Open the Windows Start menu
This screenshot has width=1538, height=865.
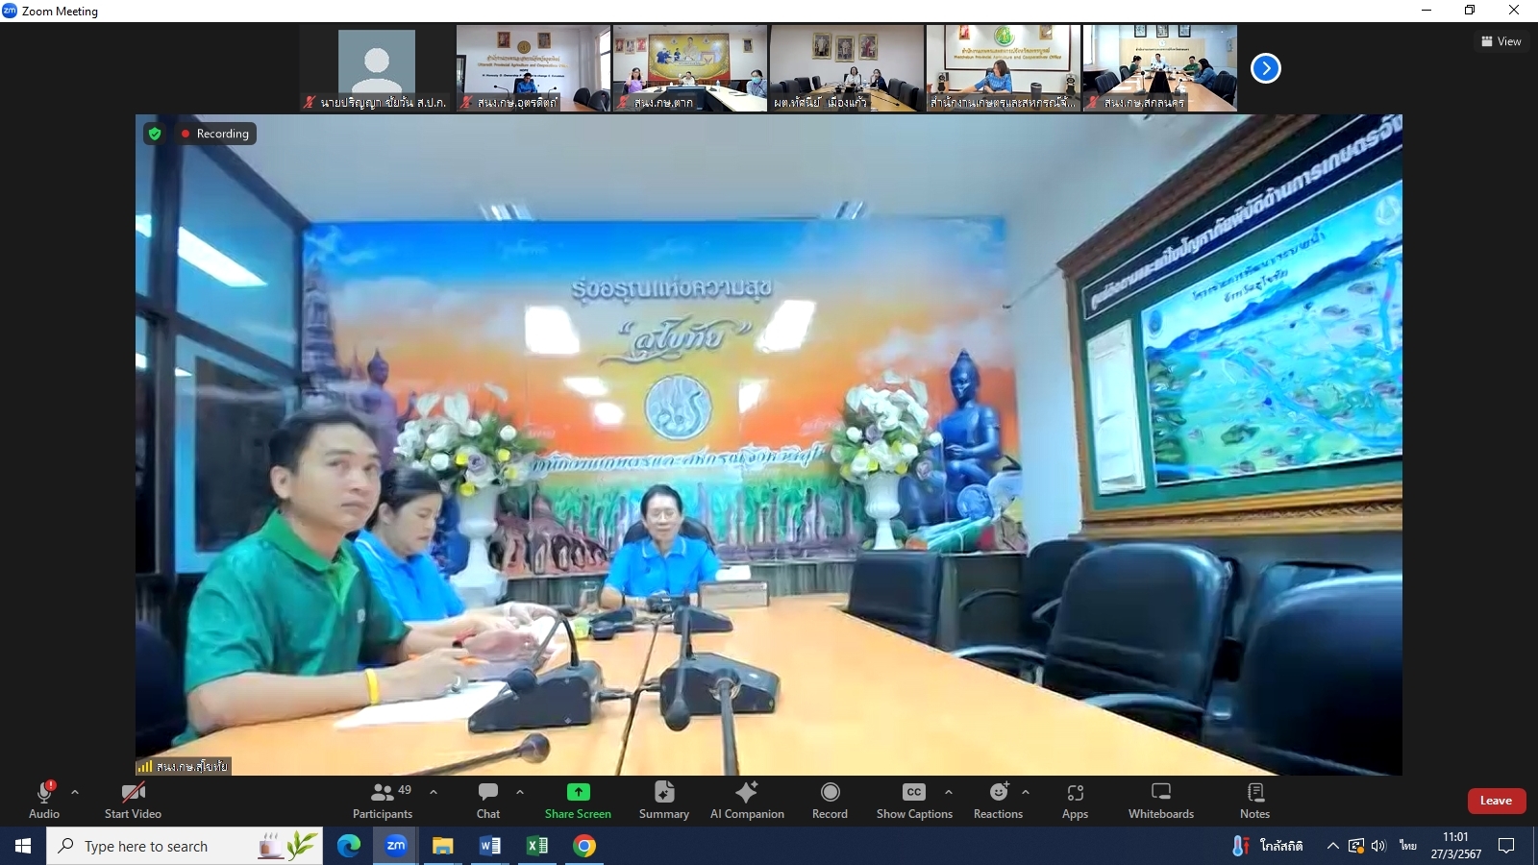click(x=23, y=846)
